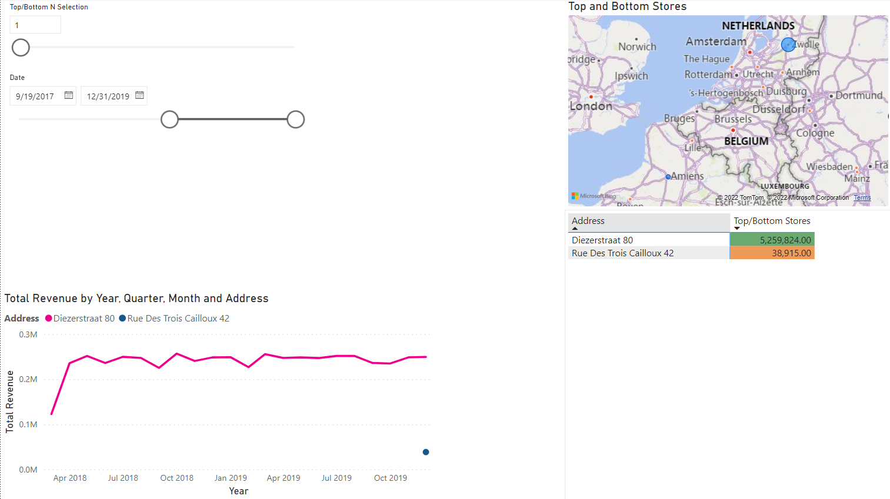Click the 'Top and Bottom Stores' map title

(627, 6)
